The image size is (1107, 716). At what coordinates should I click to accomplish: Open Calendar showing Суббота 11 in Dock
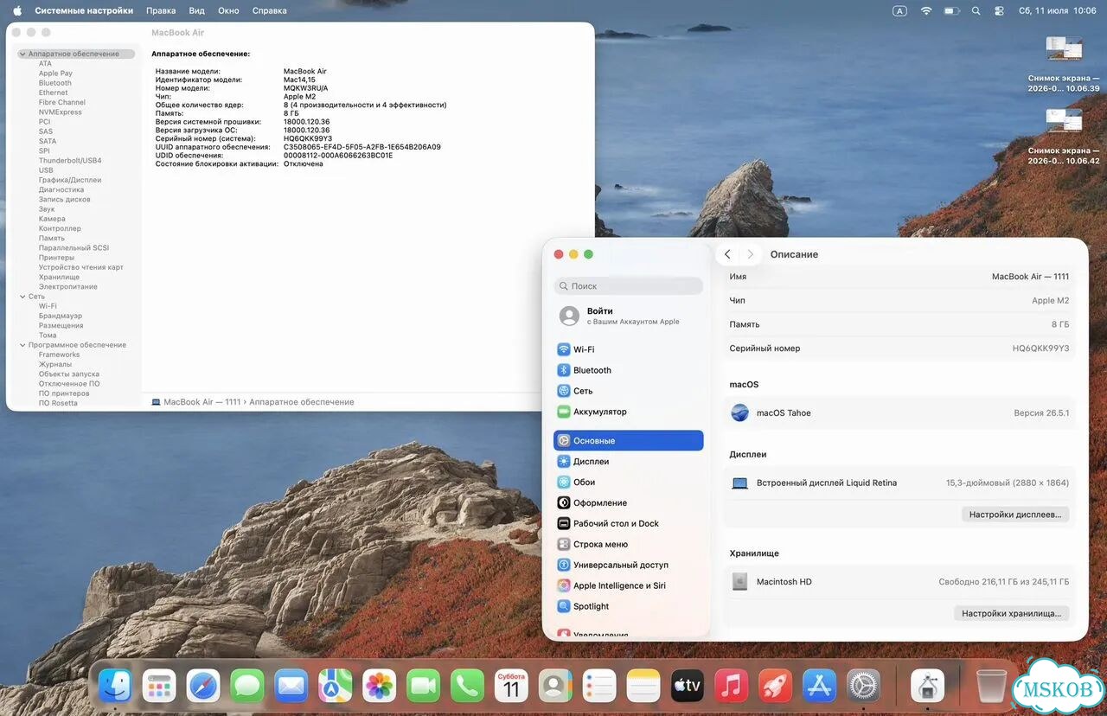coord(511,687)
